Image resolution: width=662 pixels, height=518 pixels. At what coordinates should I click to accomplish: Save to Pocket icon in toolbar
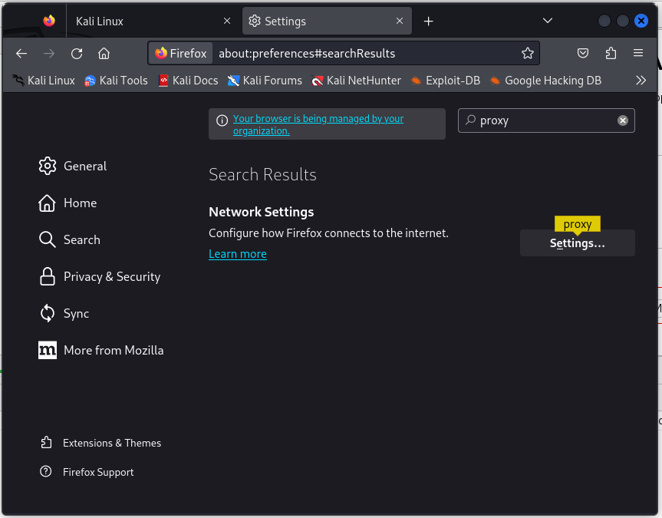[x=583, y=53]
